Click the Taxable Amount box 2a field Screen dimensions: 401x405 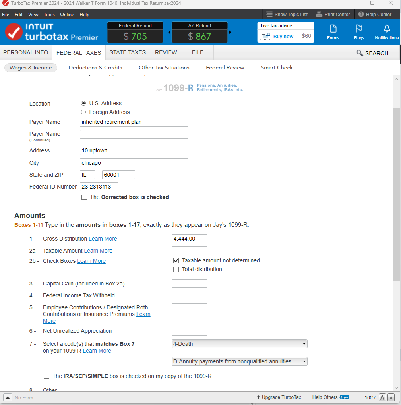tap(190, 251)
